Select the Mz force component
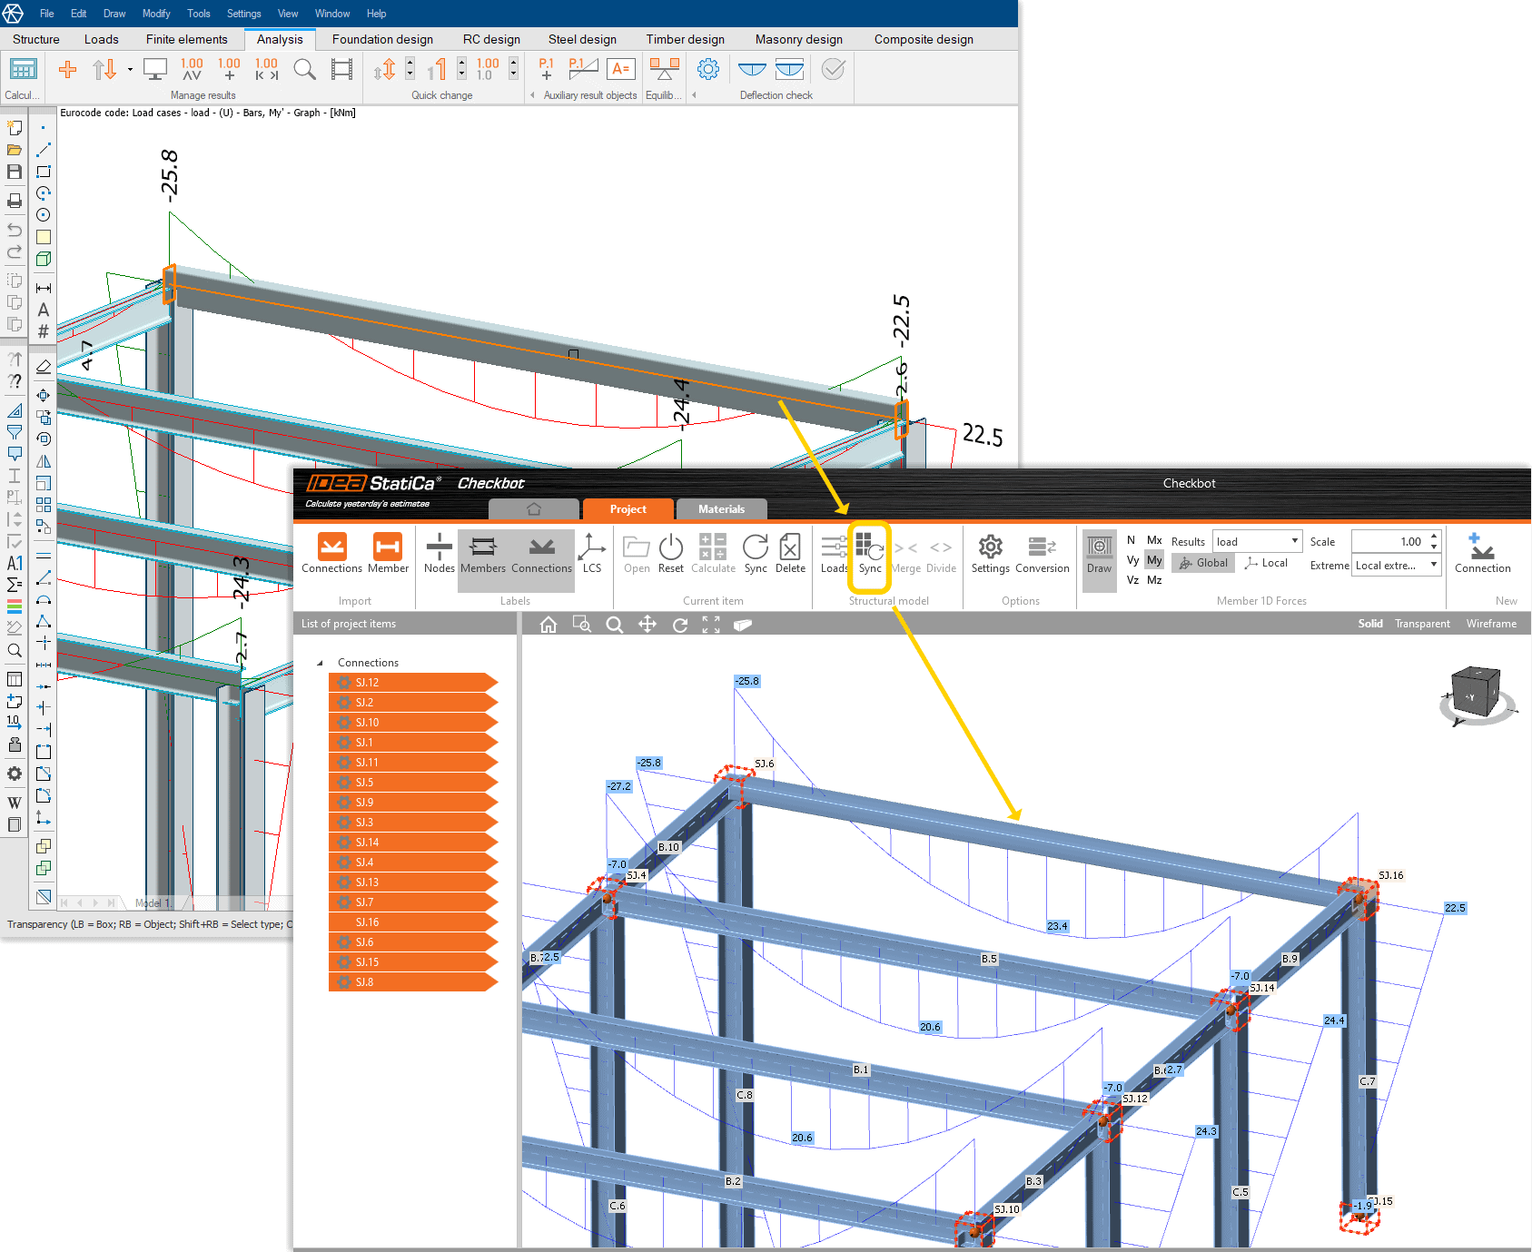Screen dimensions: 1532x1252 1154,580
